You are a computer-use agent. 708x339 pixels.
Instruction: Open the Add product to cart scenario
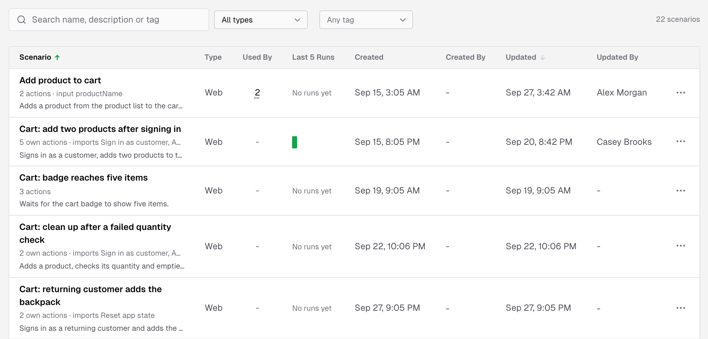[x=60, y=80]
